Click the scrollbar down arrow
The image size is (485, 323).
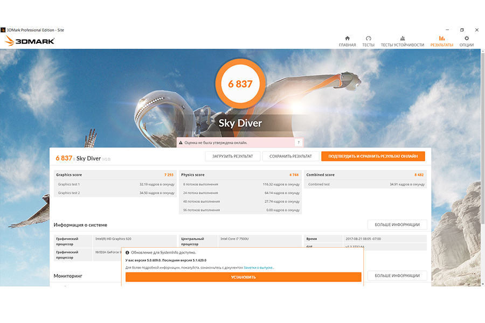482,284
